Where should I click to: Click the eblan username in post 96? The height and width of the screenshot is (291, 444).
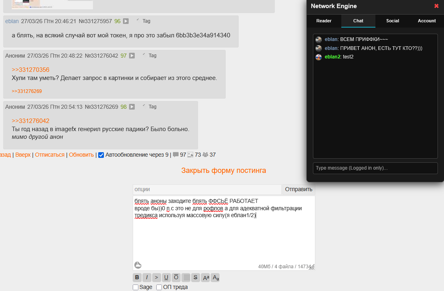coord(12,21)
